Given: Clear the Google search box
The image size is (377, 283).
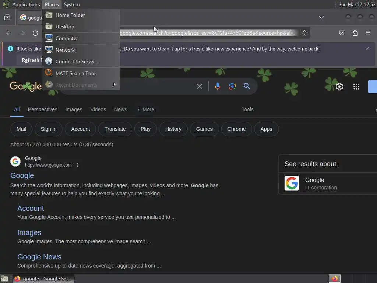Looking at the screenshot, I should pyautogui.click(x=199, y=86).
